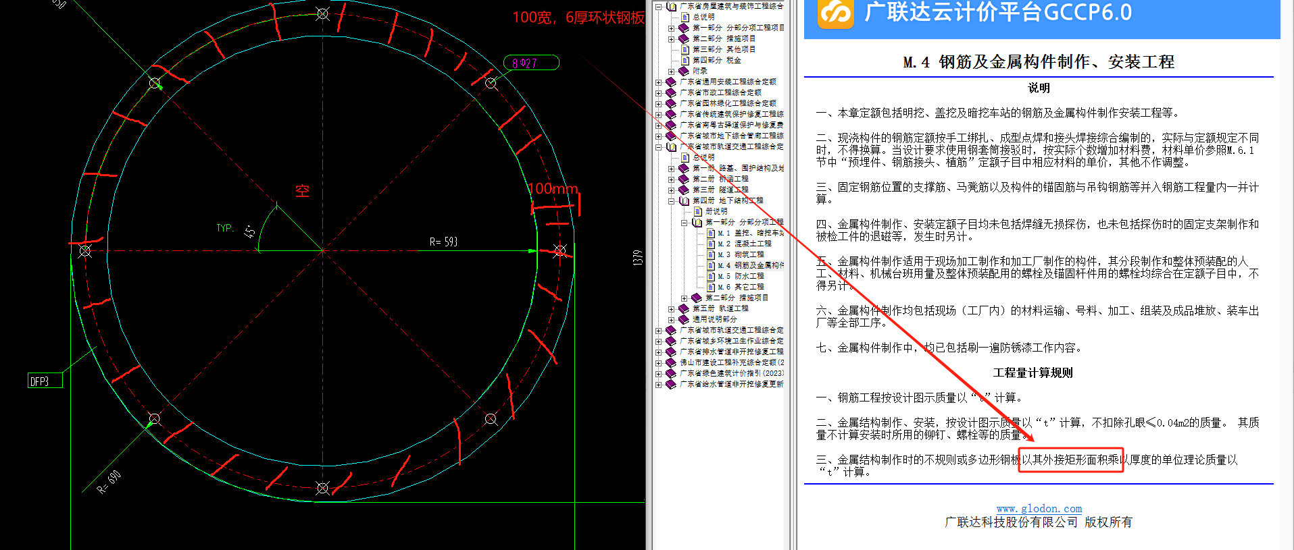This screenshot has width=1294, height=550.
Task: Click the R= 690 radius dimension text
Action: click(x=109, y=483)
